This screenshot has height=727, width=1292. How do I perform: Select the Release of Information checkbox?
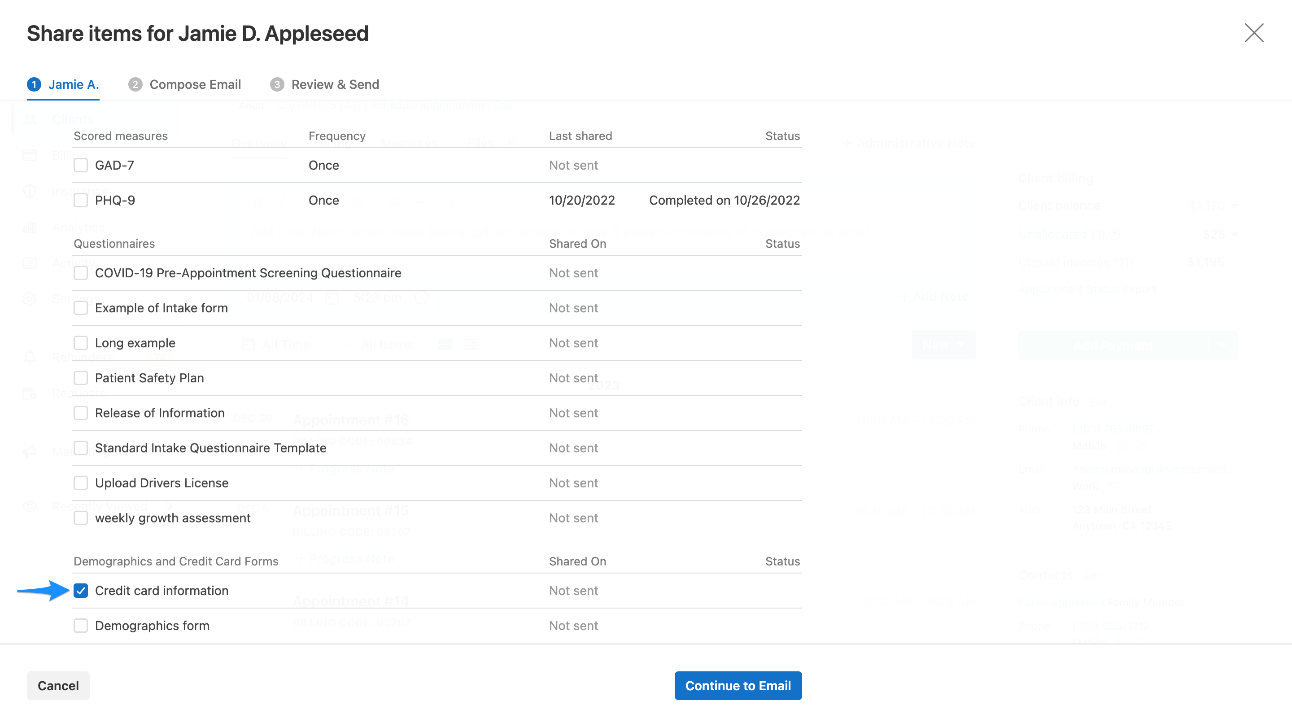(81, 413)
